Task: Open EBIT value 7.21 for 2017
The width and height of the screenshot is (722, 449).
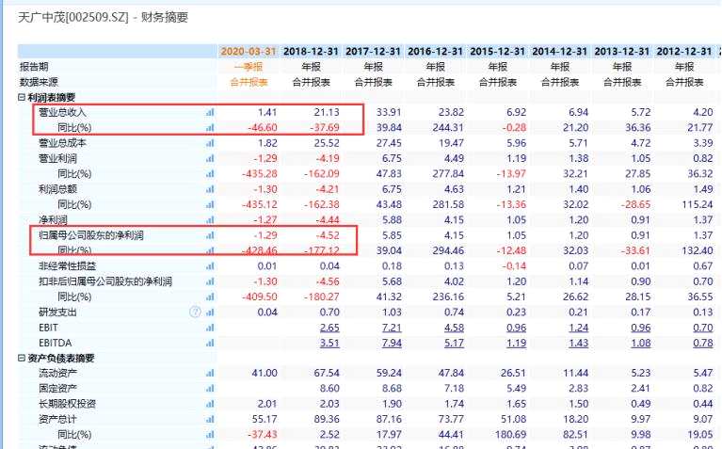Action: [392, 328]
